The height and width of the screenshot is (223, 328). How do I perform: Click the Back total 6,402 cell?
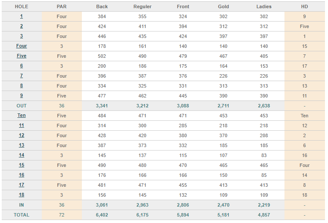[102, 215]
